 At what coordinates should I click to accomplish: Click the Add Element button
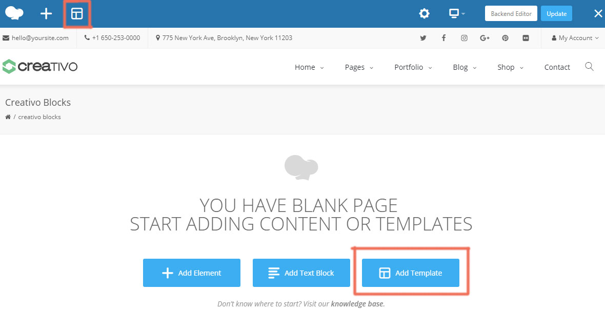[x=192, y=273]
